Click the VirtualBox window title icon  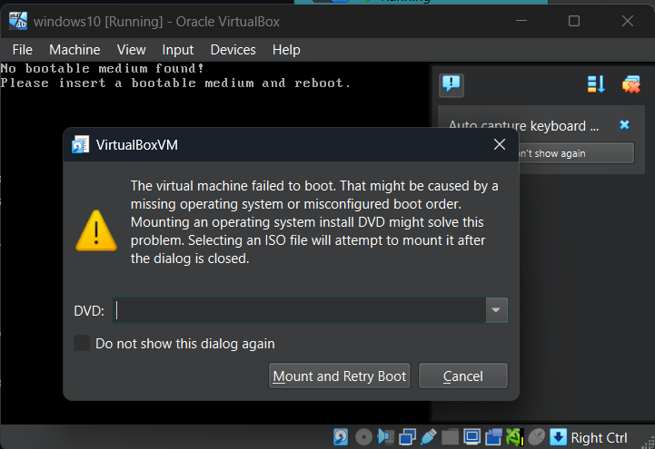click(x=18, y=21)
